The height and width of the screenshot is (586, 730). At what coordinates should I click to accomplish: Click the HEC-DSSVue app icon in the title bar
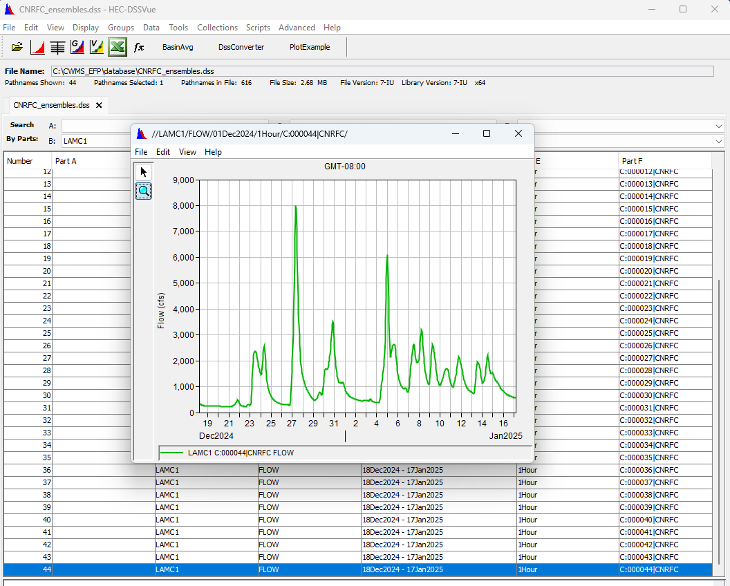click(9, 9)
